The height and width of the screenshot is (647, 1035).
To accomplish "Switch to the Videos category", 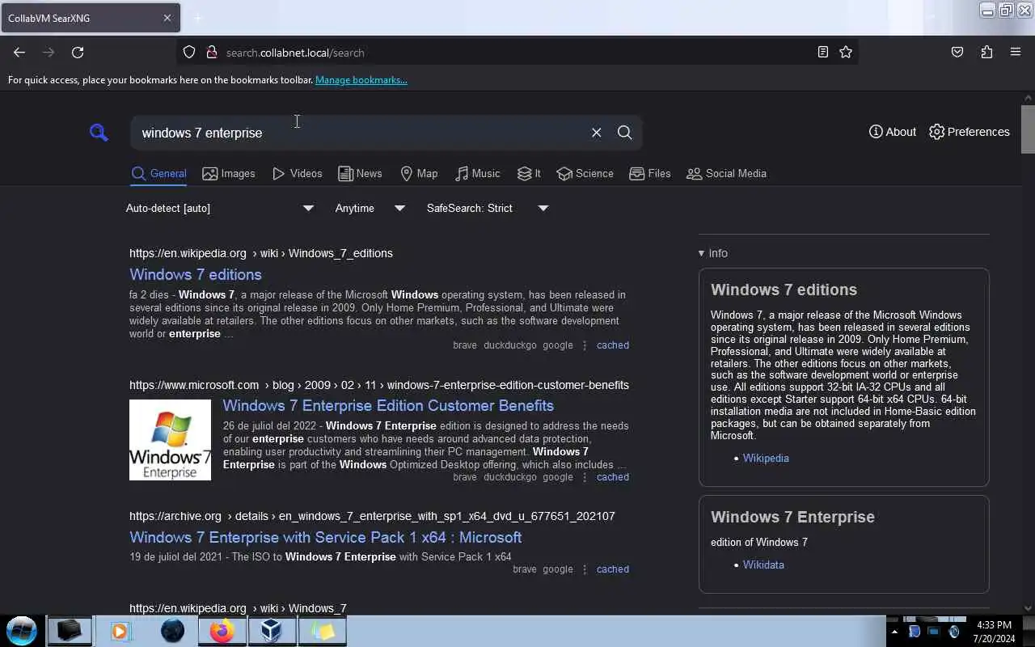I will (297, 173).
